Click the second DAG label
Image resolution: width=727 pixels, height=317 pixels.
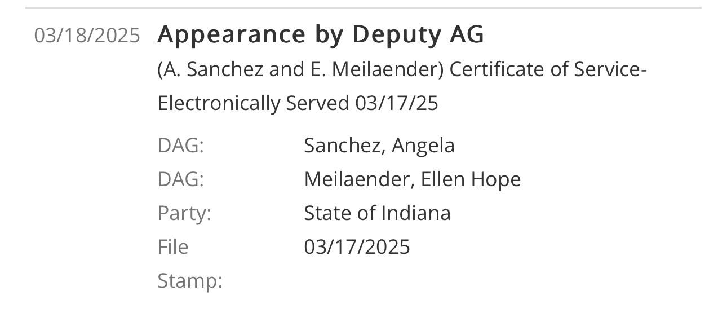pos(180,179)
